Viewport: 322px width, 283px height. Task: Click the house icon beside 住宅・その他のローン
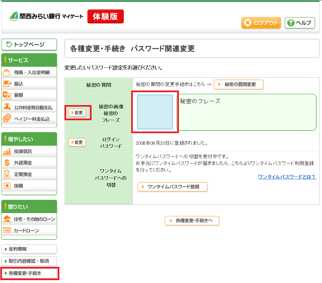click(x=7, y=219)
